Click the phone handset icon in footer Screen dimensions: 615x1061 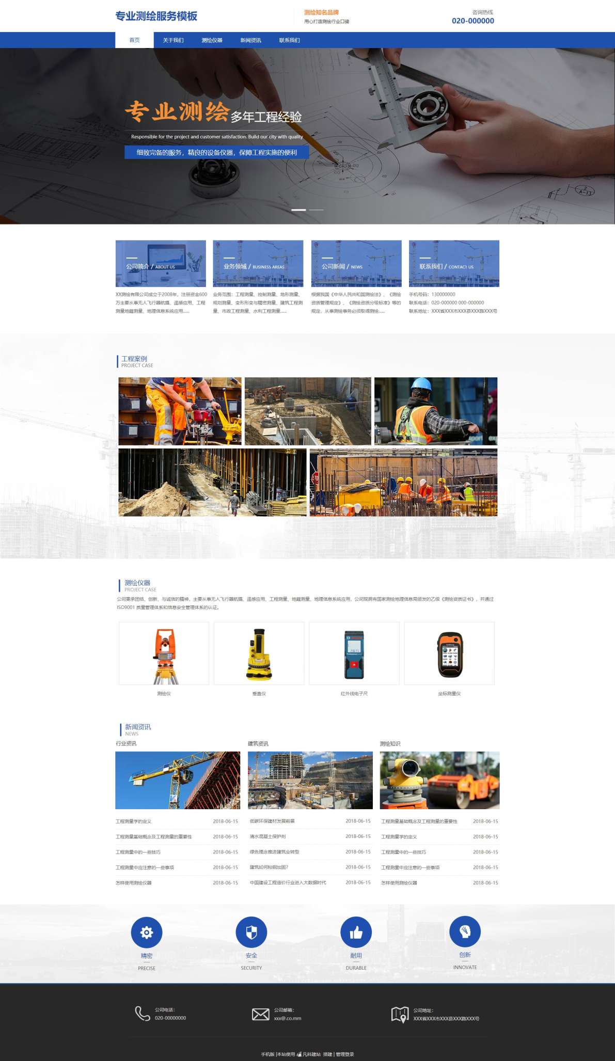coord(143,1014)
